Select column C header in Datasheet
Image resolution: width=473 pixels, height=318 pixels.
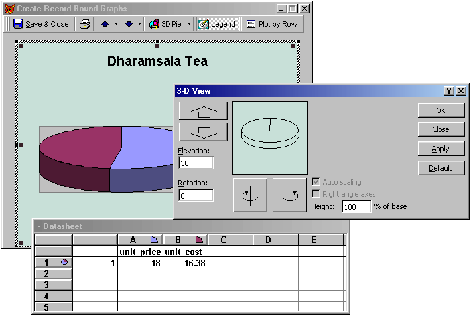[230, 240]
